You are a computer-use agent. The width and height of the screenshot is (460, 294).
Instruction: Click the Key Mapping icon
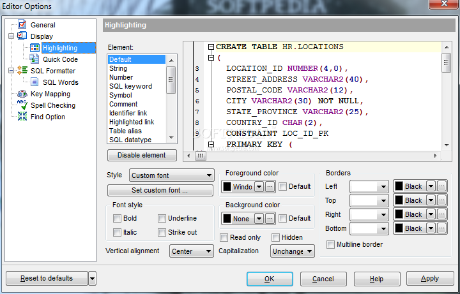[x=22, y=94]
